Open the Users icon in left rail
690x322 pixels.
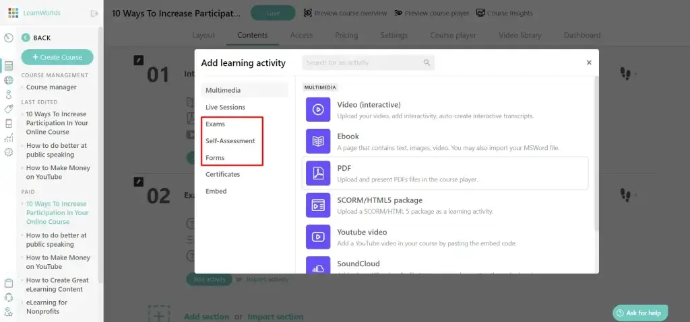[8, 94]
